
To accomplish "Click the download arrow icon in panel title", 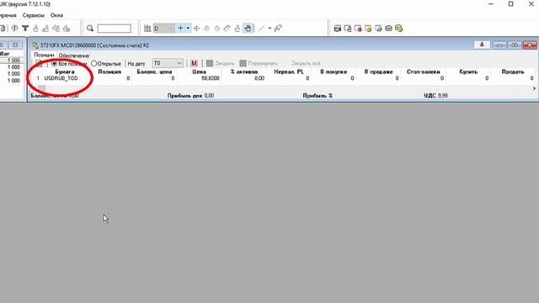I will (x=482, y=45).
